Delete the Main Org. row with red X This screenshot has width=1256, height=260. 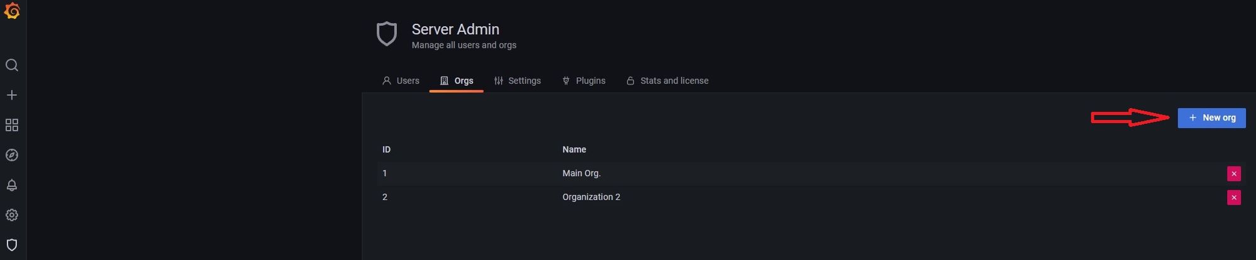[x=1234, y=174]
